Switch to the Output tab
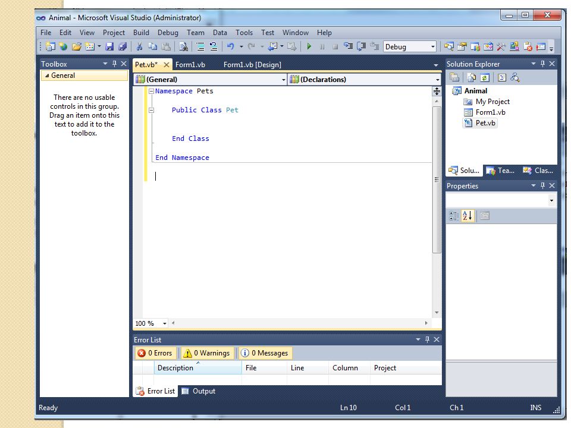 199,391
